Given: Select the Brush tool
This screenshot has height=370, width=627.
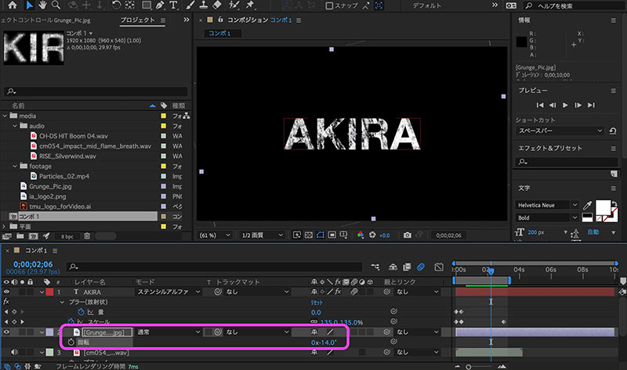Looking at the screenshot, I should pos(190,5).
